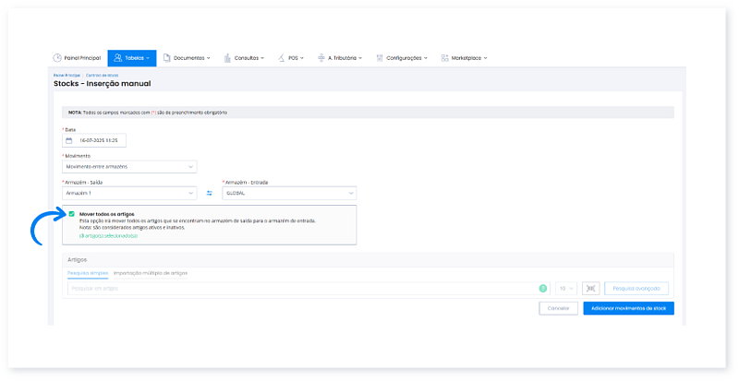
Task: Click the Adicionar movimentos de stock button
Action: tap(628, 308)
